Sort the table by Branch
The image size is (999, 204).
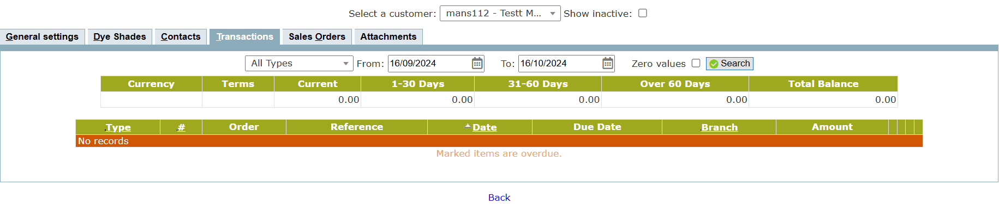point(719,127)
